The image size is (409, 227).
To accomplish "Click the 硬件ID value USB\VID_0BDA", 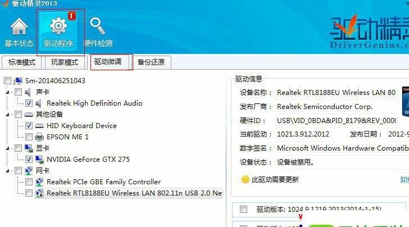I will click(337, 121).
